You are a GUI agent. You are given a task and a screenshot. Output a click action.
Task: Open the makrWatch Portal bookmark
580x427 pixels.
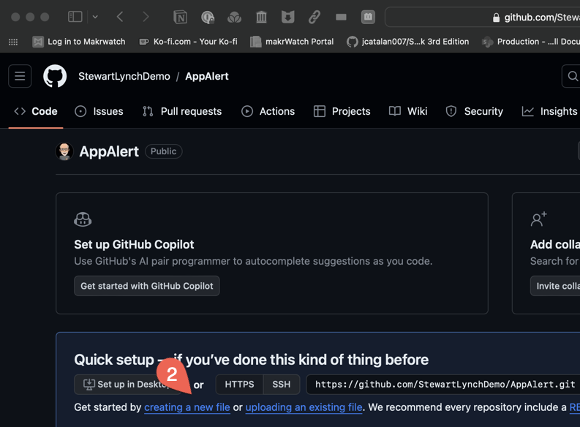pos(292,42)
